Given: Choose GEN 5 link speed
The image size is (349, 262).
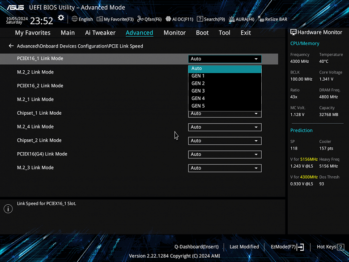Looking at the screenshot, I should click(x=225, y=106).
